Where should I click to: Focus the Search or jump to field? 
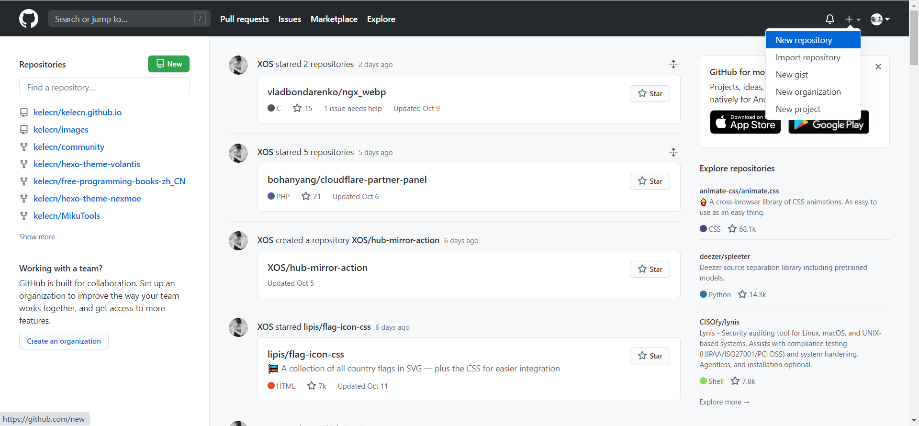click(x=129, y=19)
